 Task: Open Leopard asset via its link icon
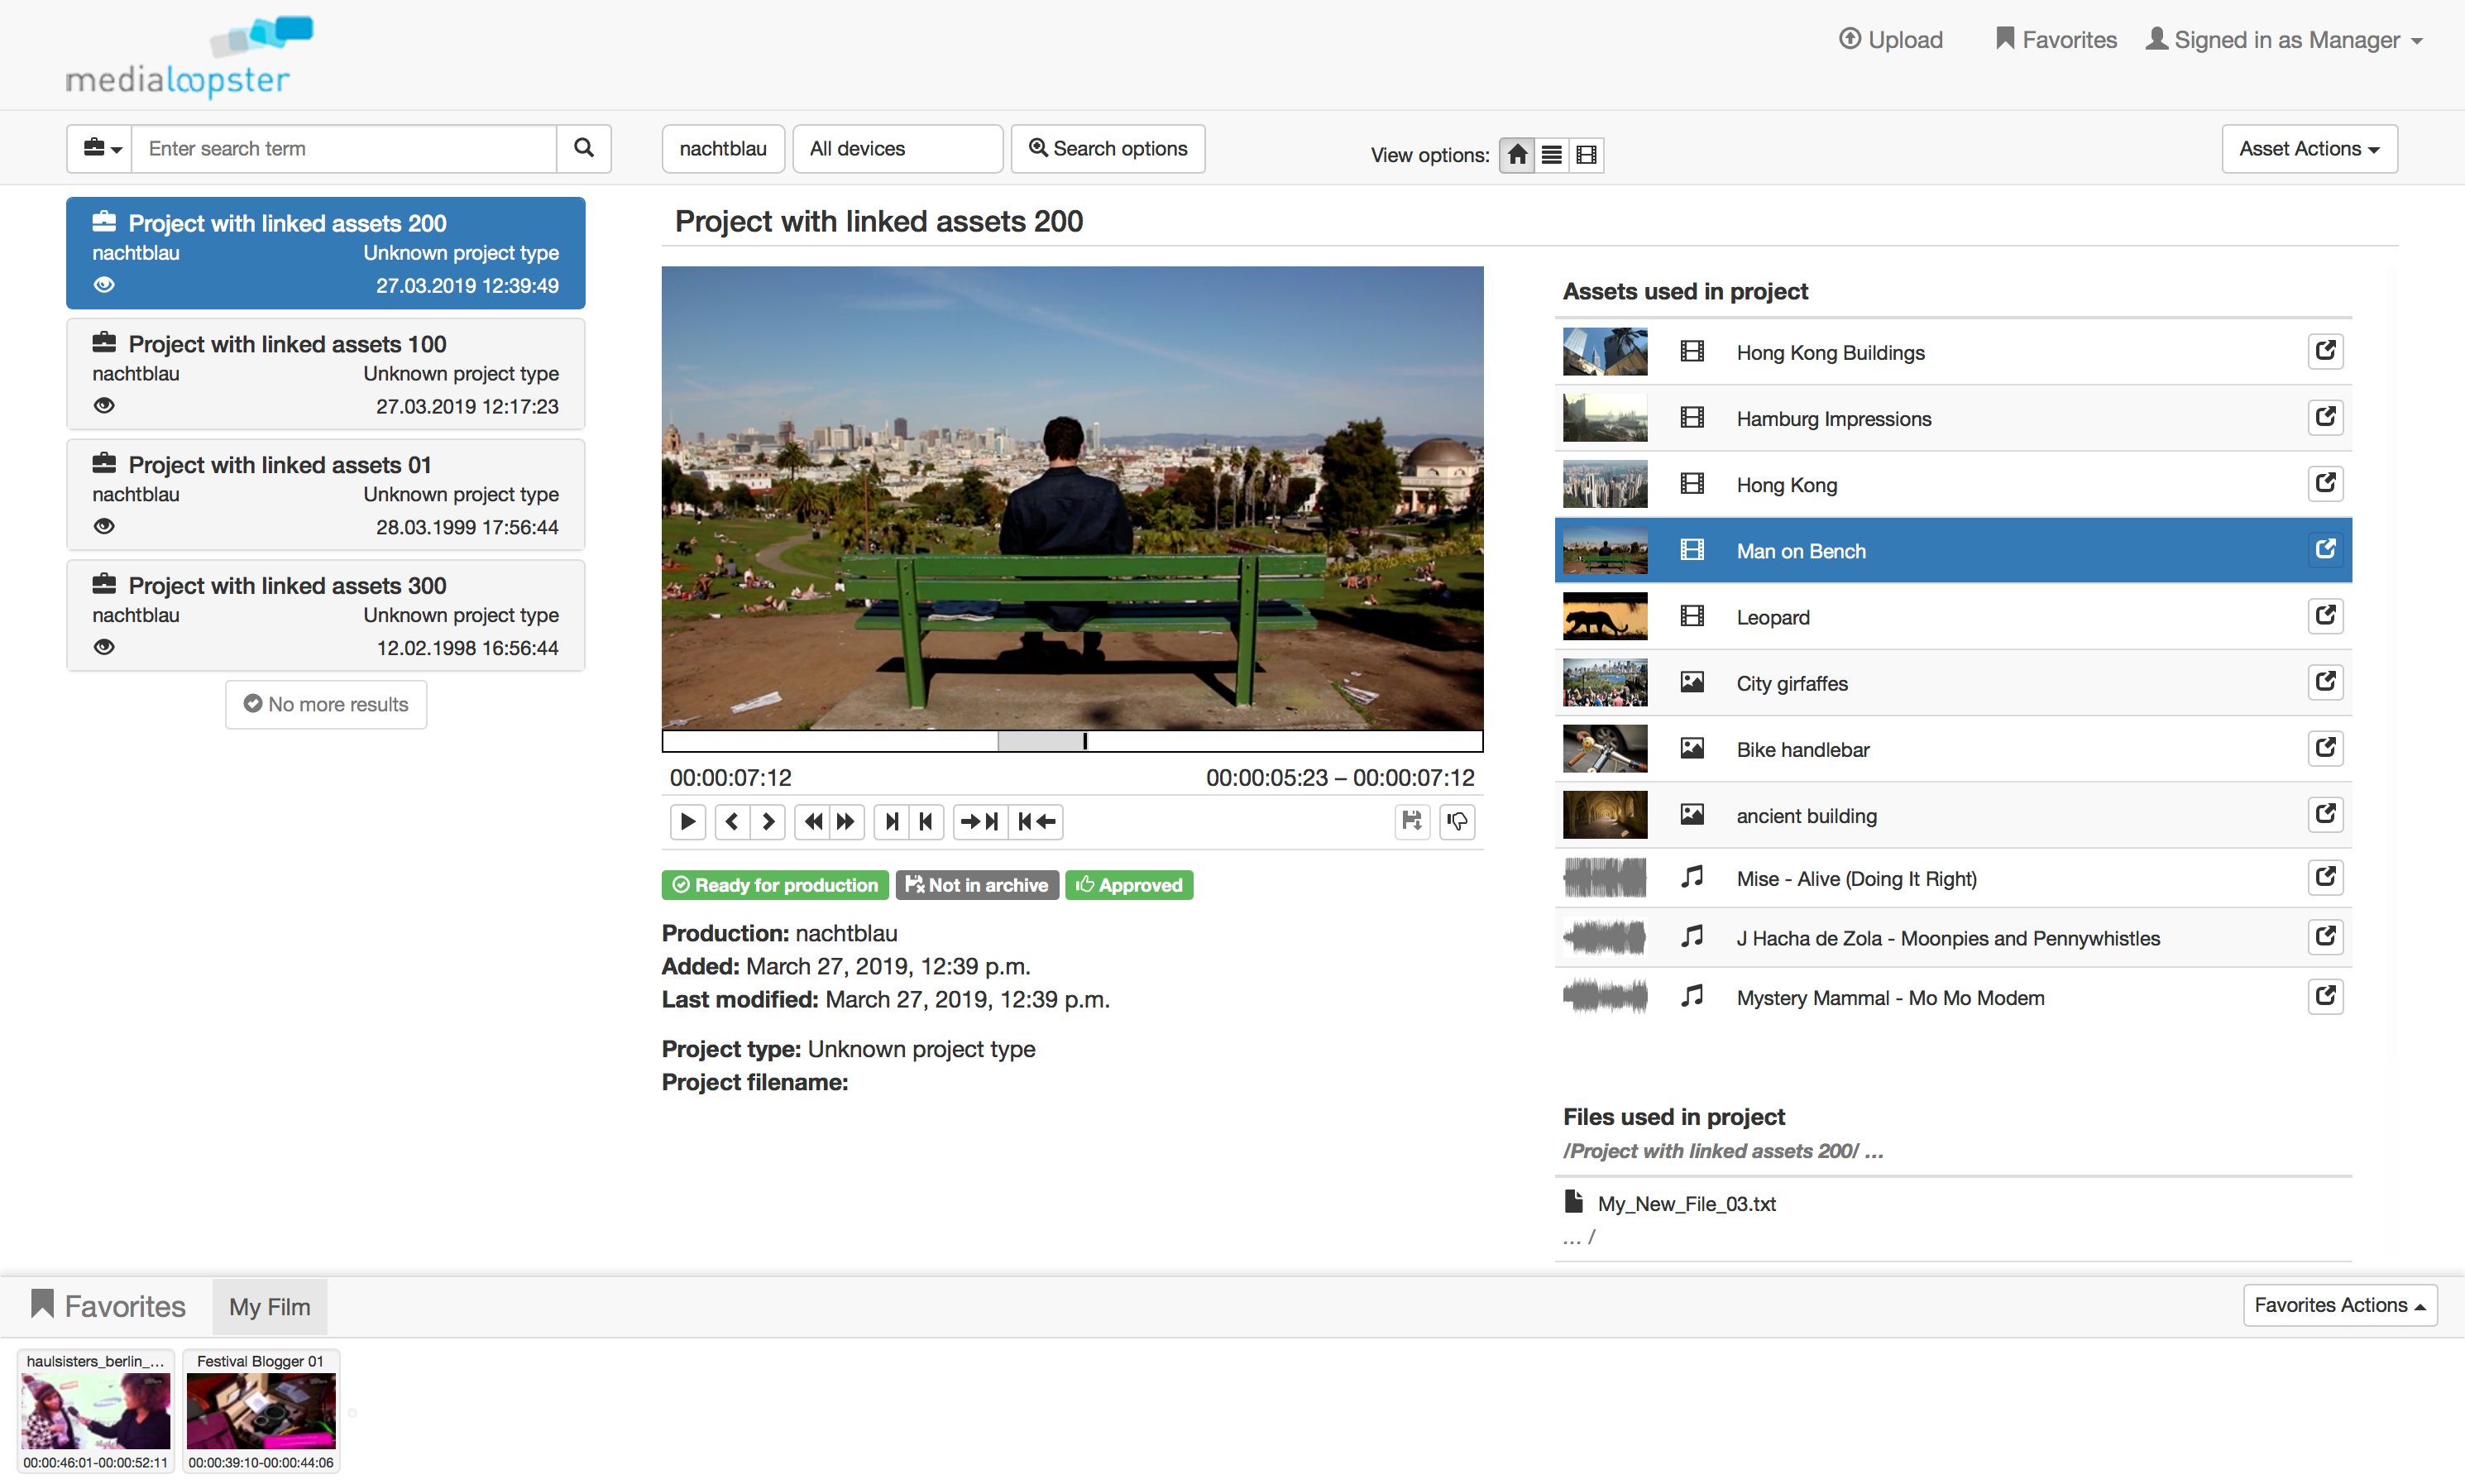point(2325,616)
